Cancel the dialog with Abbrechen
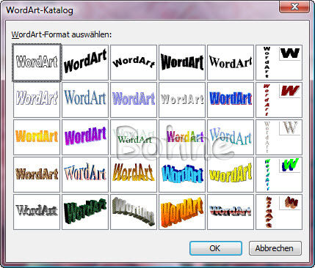 coord(275,248)
